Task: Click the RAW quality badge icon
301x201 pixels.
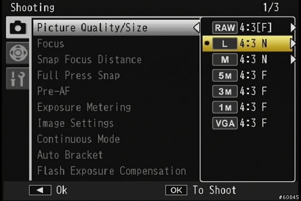Action: tap(225, 28)
